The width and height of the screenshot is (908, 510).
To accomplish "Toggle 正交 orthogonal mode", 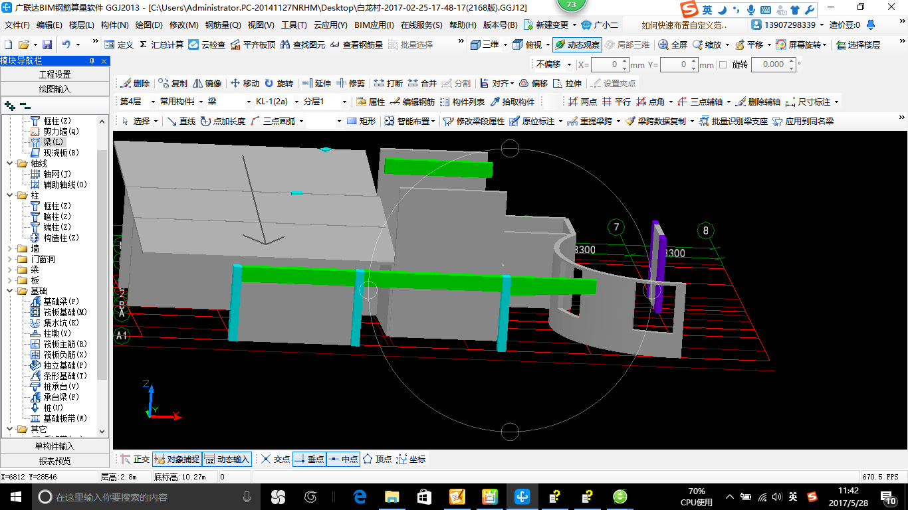I will [135, 459].
